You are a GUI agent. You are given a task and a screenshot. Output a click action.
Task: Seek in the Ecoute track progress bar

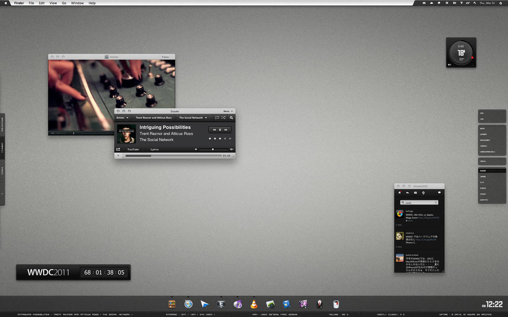pyautogui.click(x=173, y=156)
